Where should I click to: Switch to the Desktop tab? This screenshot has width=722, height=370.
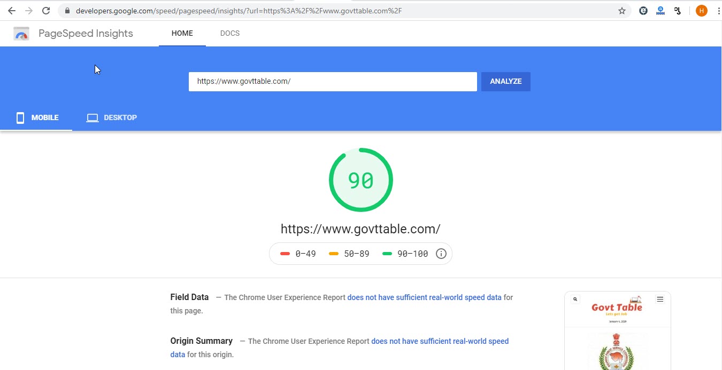120,117
